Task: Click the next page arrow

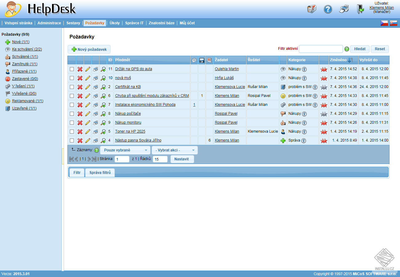Action: tap(89, 159)
